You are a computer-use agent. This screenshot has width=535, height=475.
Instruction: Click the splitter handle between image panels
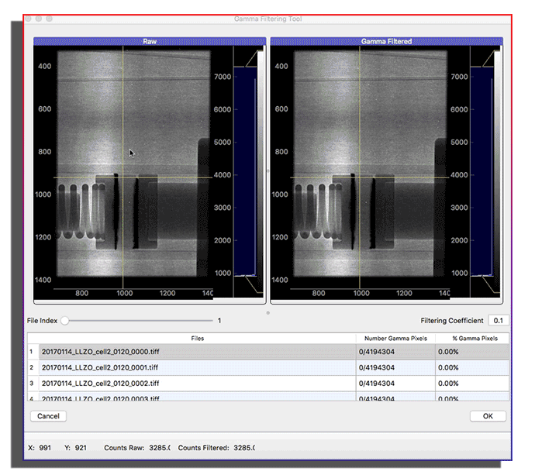[268, 170]
